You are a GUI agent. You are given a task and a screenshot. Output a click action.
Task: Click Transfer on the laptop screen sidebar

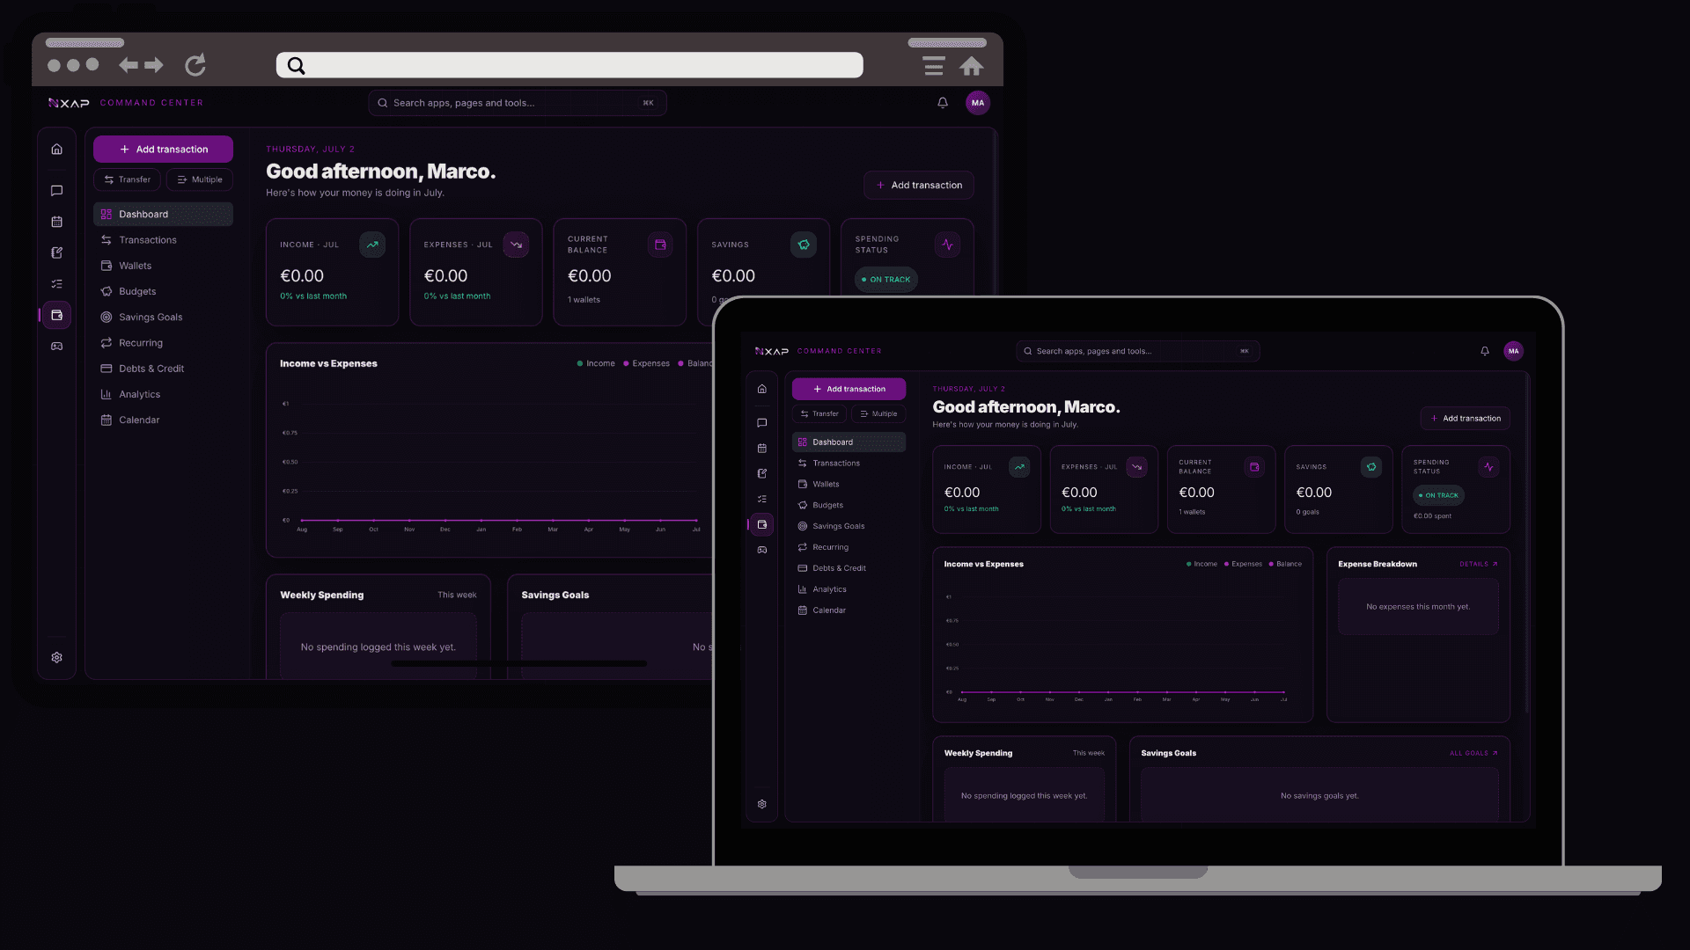pos(819,413)
